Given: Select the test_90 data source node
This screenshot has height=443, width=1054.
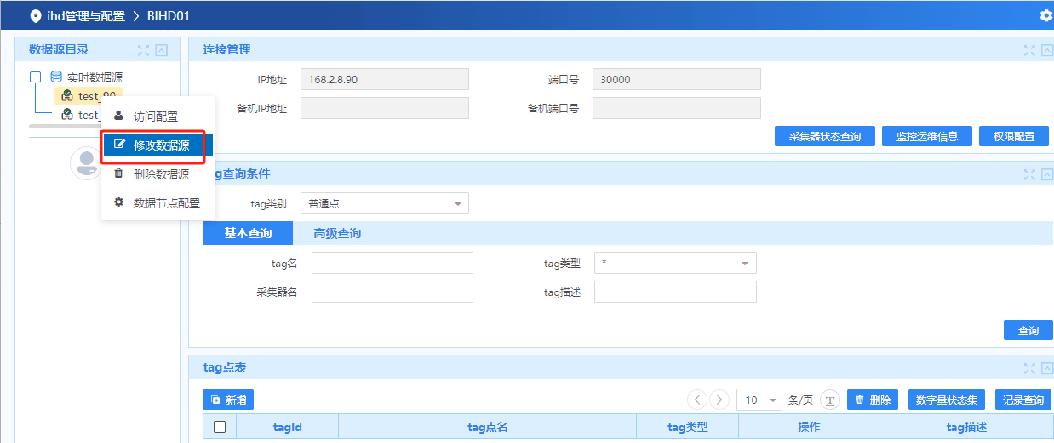Looking at the screenshot, I should [89, 96].
